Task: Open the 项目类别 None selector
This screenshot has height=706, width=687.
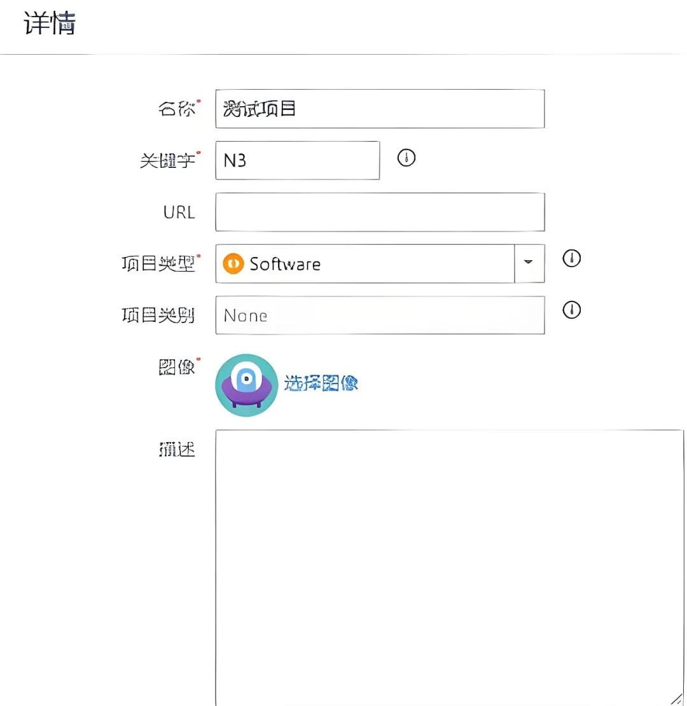Action: [380, 315]
